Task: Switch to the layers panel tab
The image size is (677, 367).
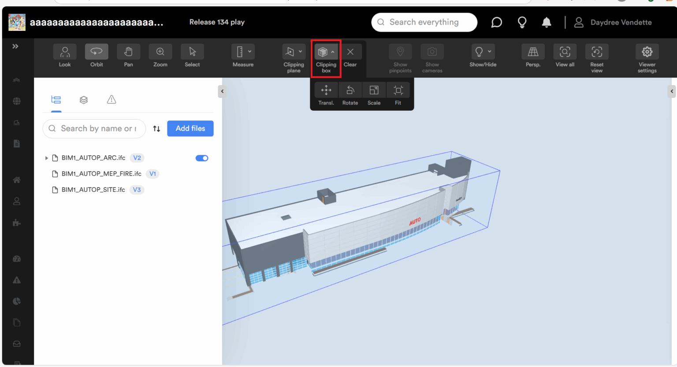Action: (x=84, y=100)
